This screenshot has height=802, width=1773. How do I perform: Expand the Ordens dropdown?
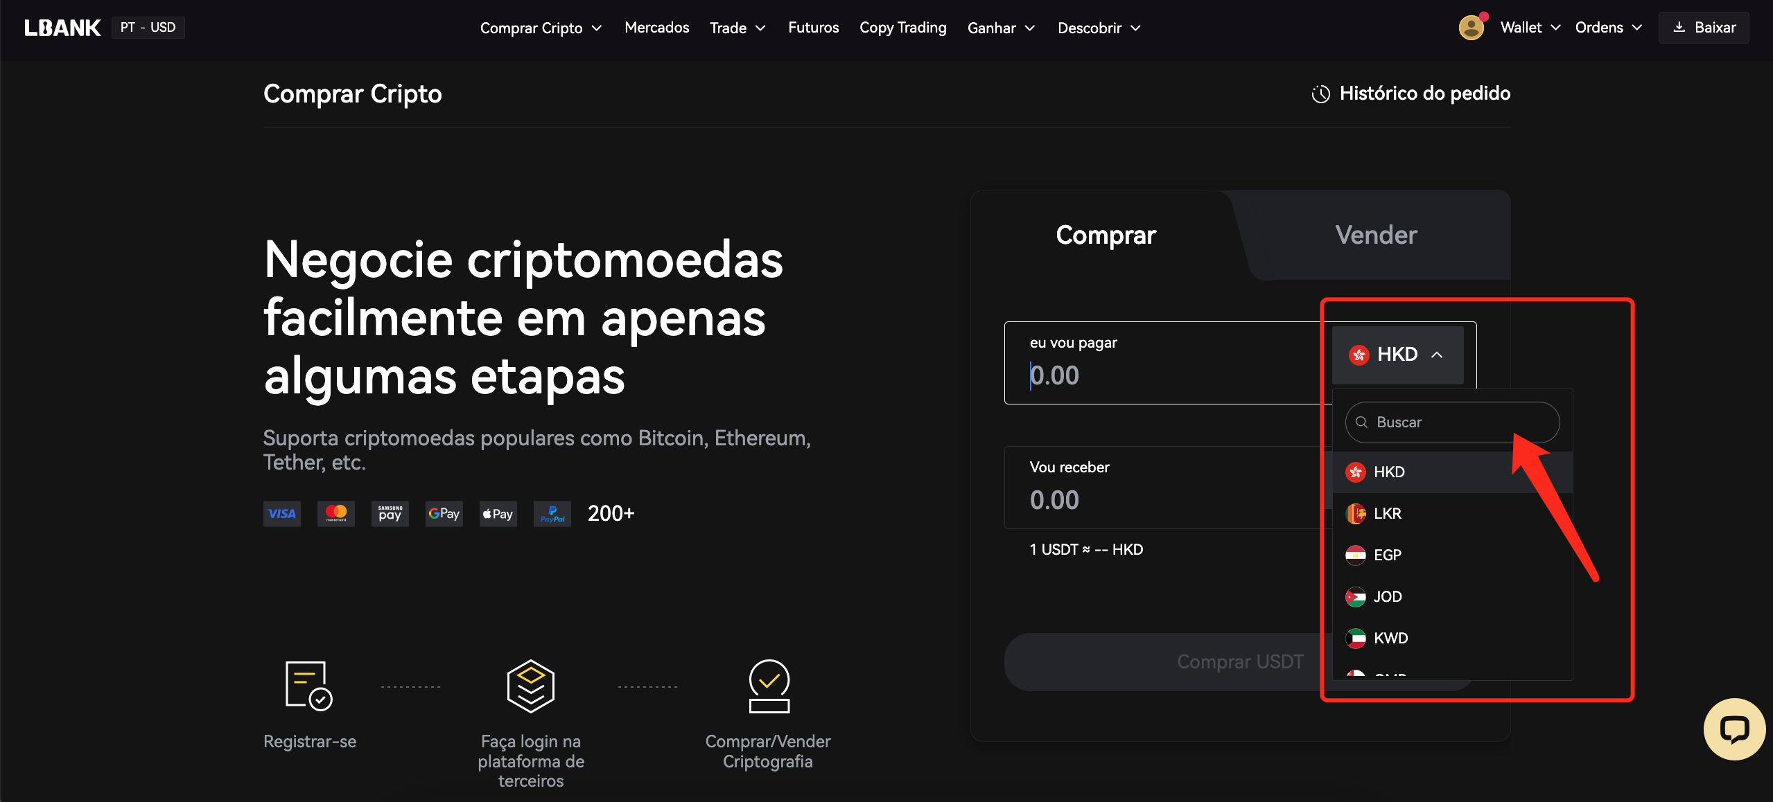point(1609,28)
